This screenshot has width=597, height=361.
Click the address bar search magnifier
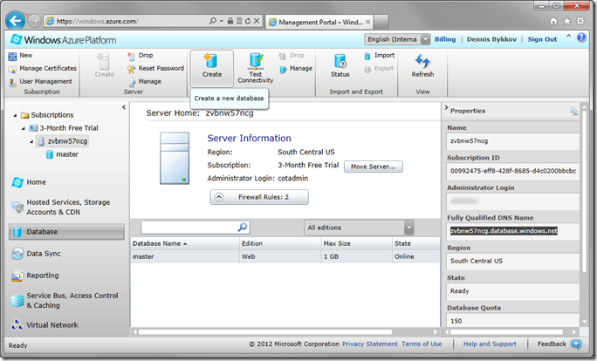coord(213,21)
